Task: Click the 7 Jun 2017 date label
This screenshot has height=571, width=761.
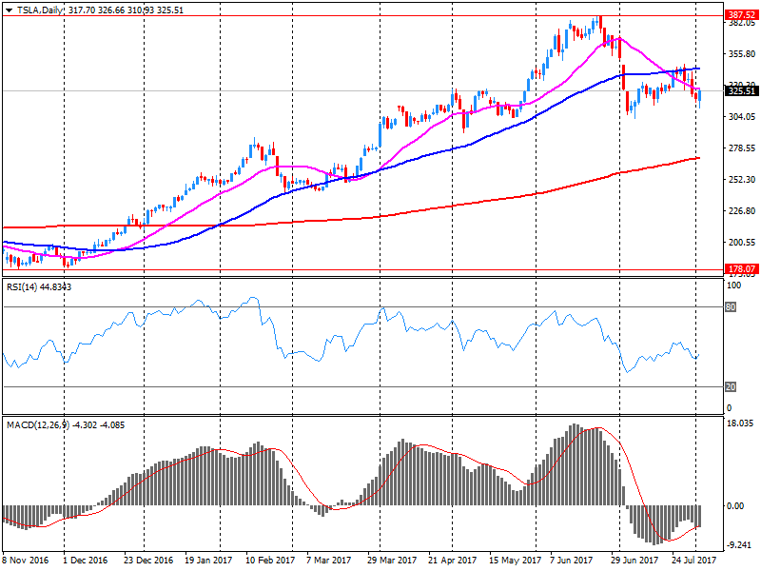Action: (x=572, y=561)
